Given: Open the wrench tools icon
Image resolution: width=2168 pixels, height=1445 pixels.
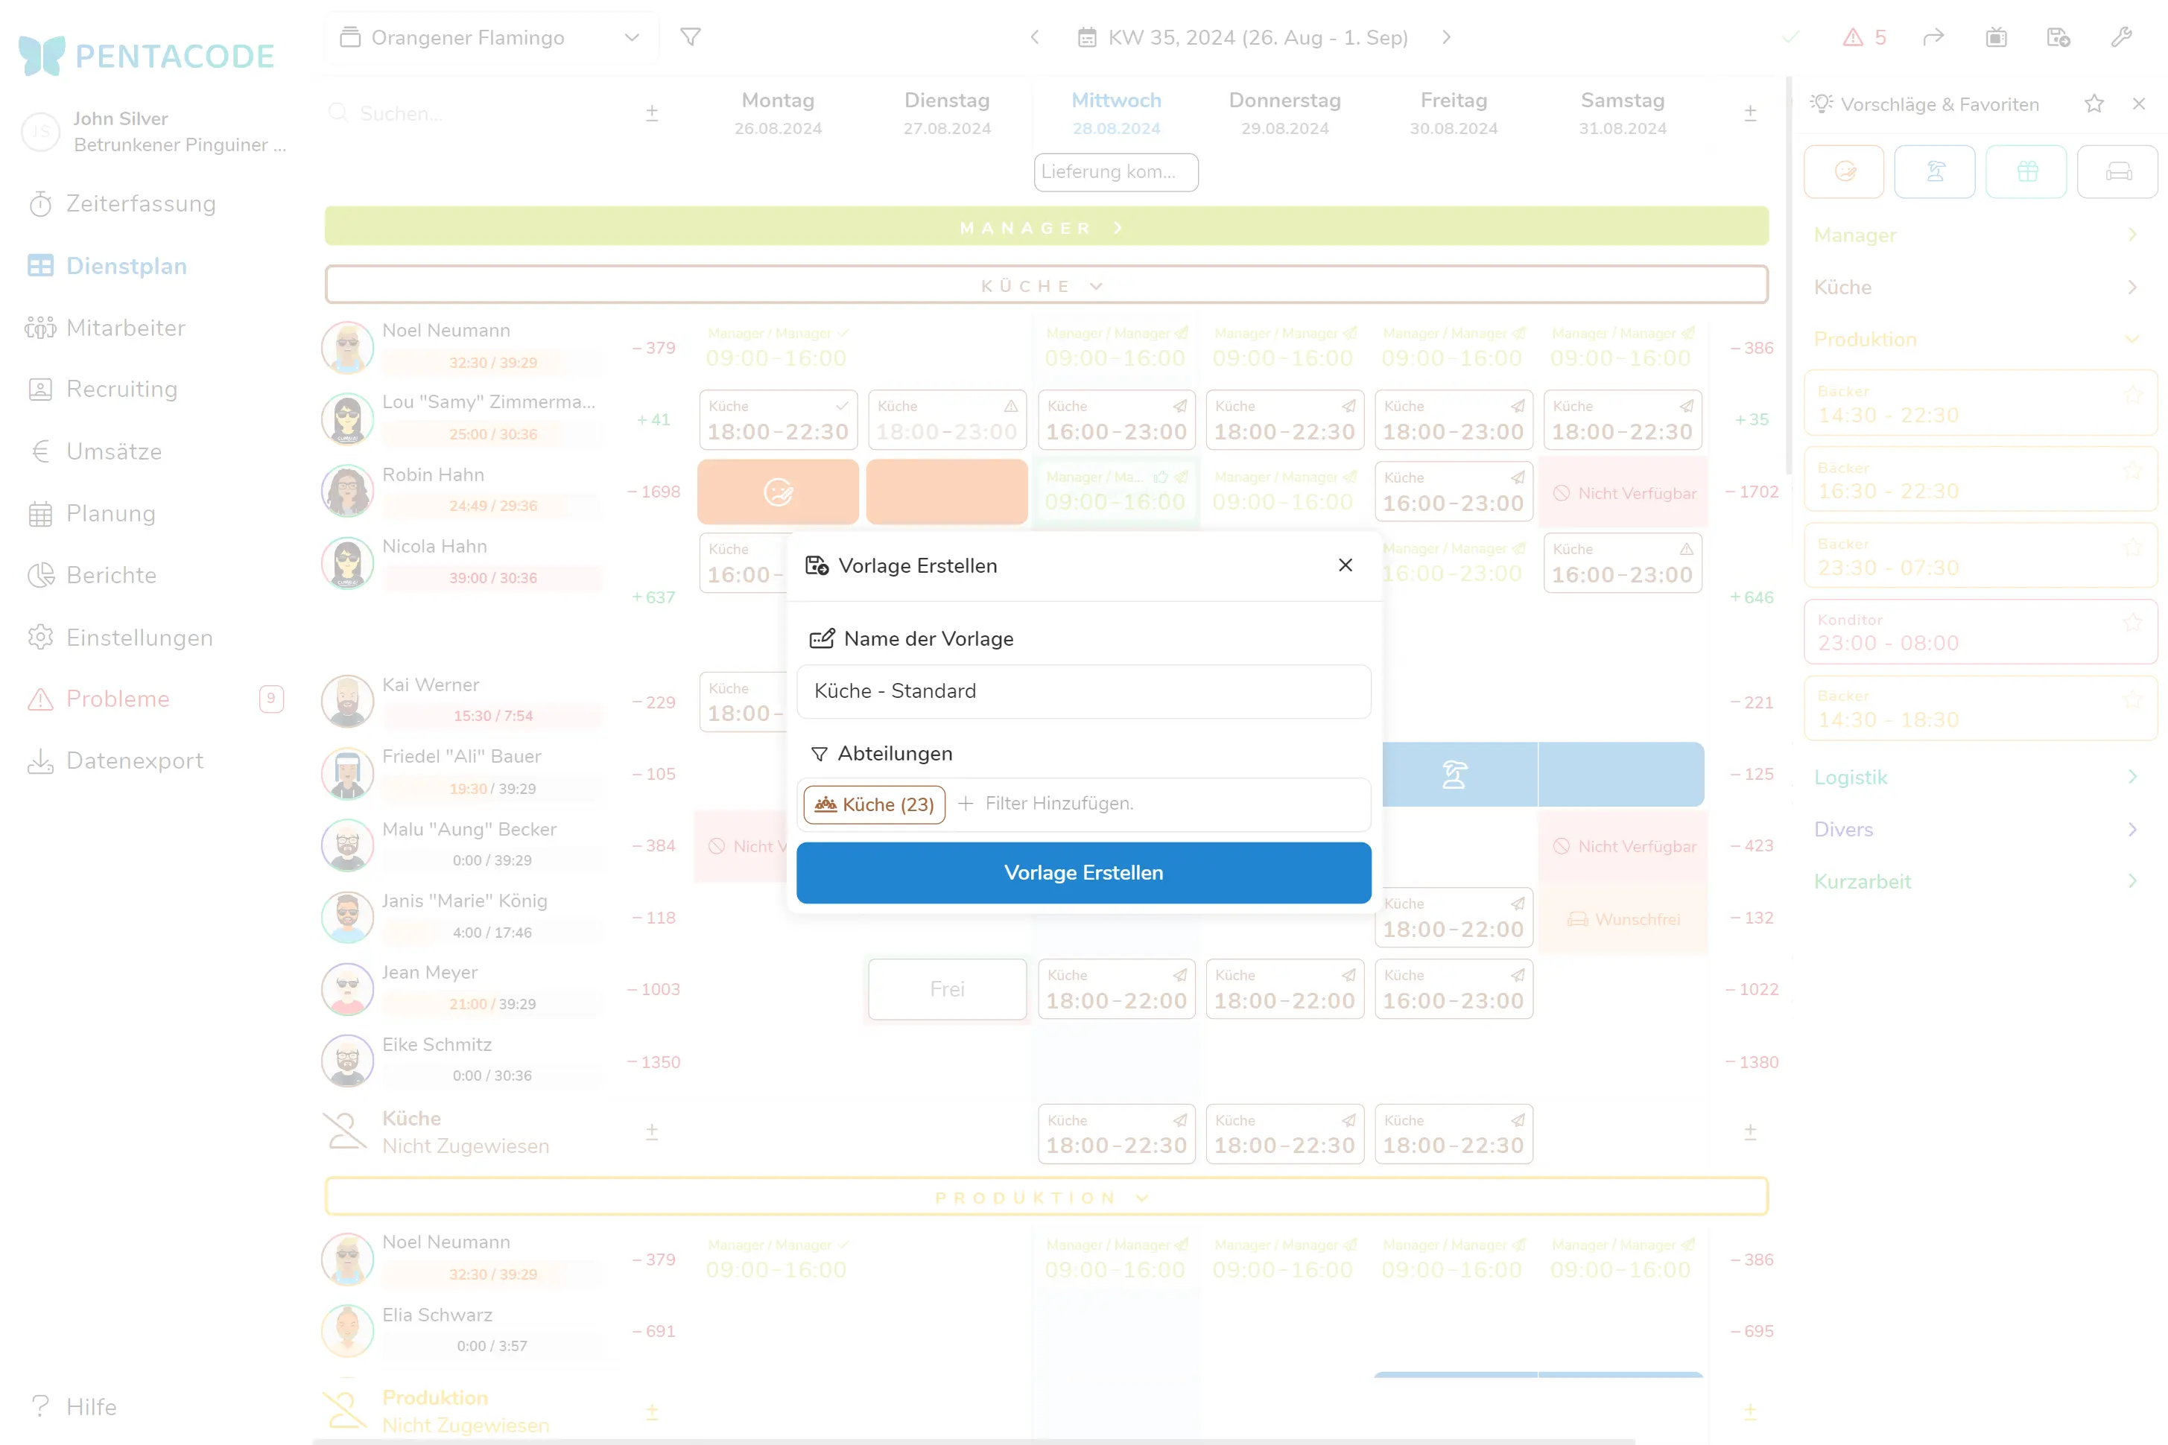Looking at the screenshot, I should coord(2121,36).
